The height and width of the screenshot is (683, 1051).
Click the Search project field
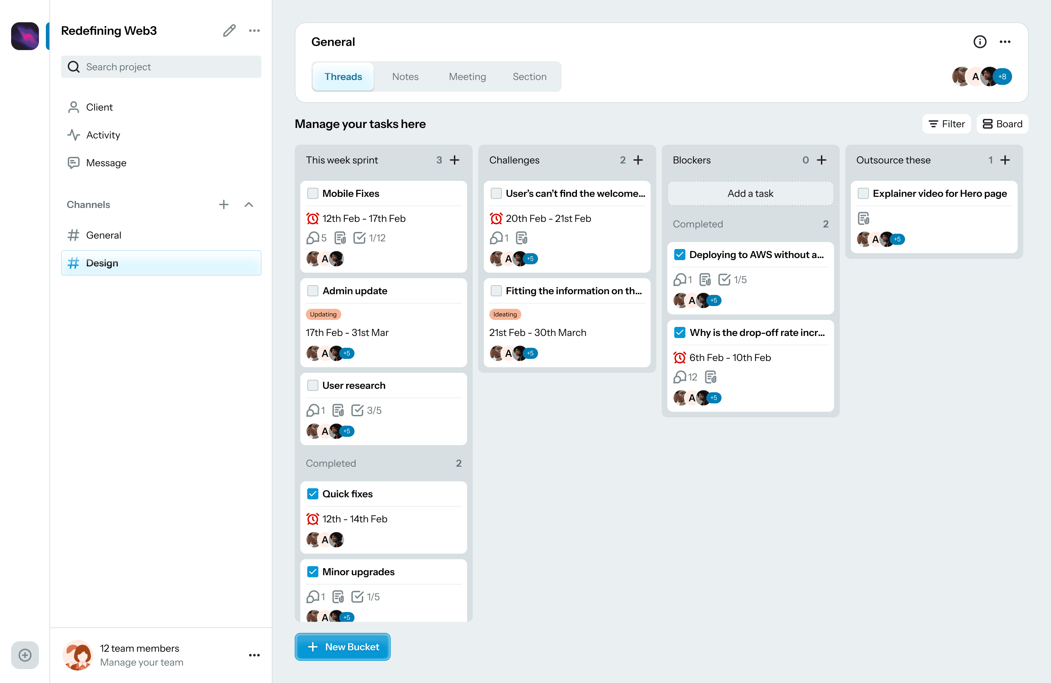tap(161, 67)
